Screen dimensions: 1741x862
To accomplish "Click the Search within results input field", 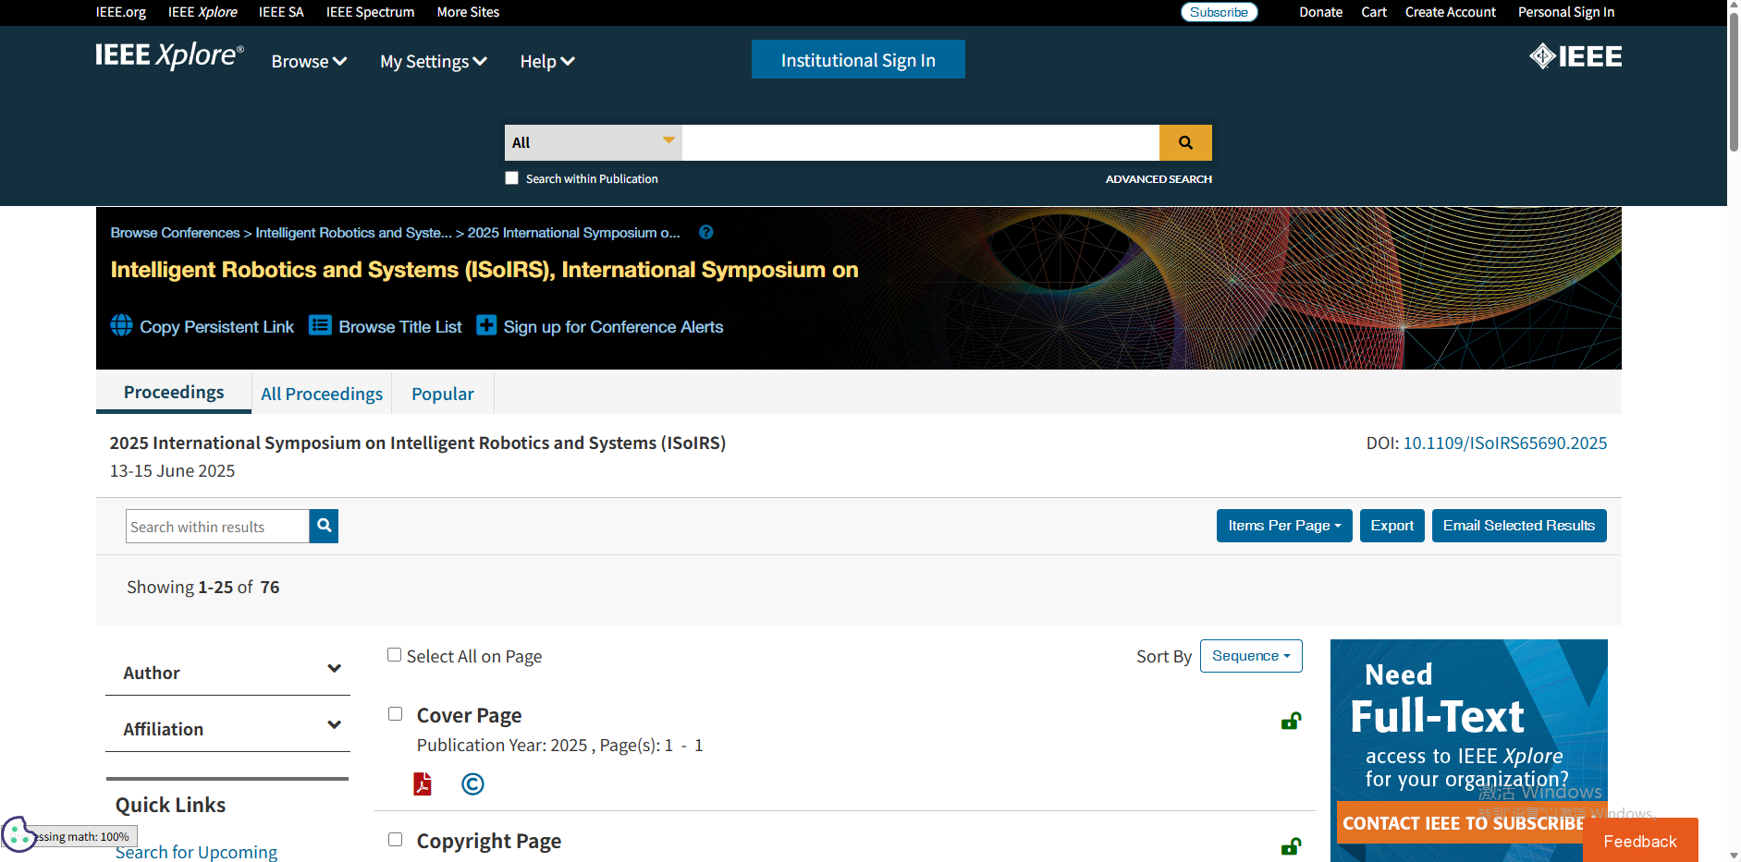I will coord(217,527).
